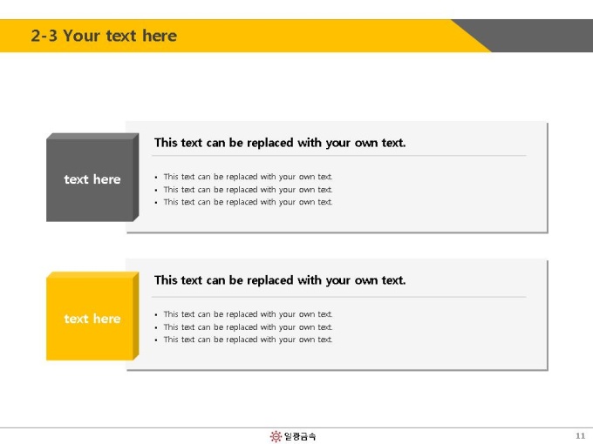Click the first bullet line in the upper panel

[x=248, y=177]
